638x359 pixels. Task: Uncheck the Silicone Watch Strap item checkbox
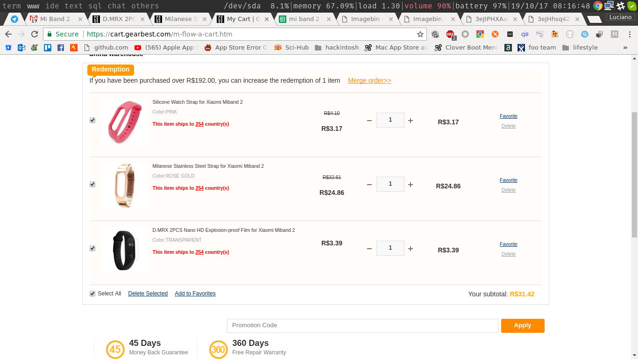pyautogui.click(x=92, y=120)
